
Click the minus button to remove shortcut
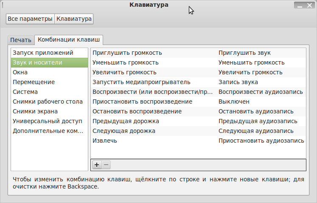click(x=106, y=164)
